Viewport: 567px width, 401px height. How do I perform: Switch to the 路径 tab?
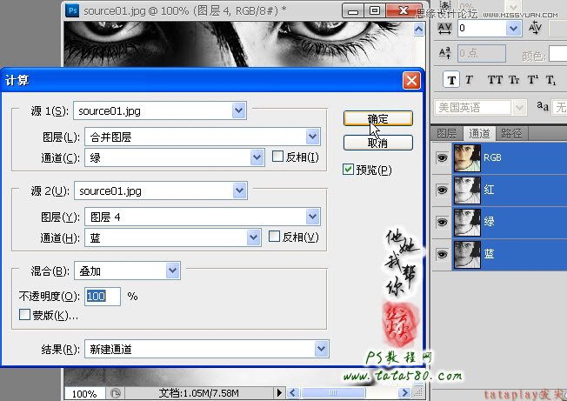[x=511, y=133]
